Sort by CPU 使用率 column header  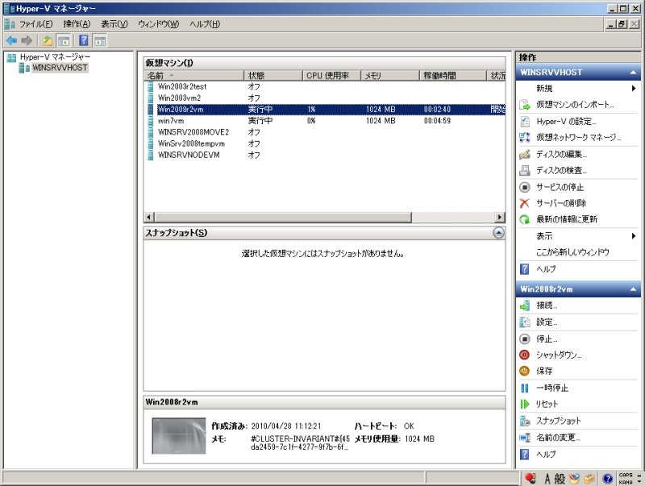tap(331, 76)
